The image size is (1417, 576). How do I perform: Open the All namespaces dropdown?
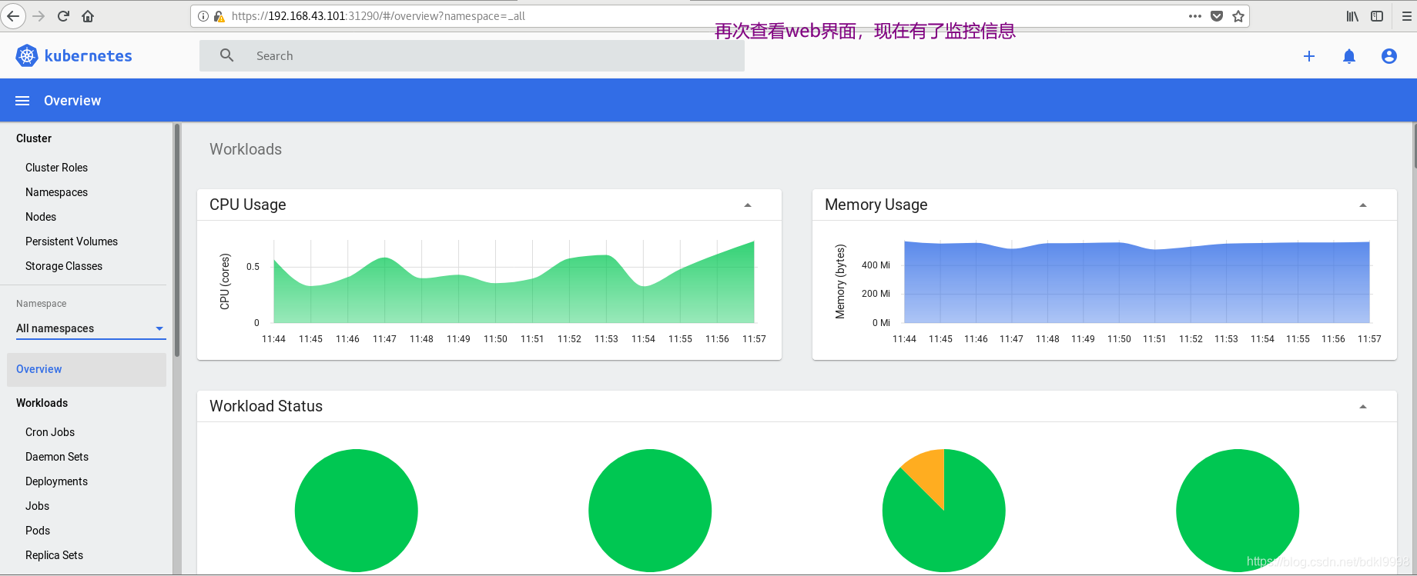point(91,328)
